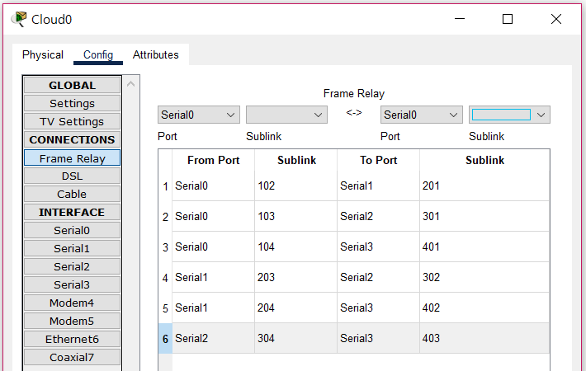Click the To Port column header
The height and width of the screenshot is (371, 586).
point(379,160)
